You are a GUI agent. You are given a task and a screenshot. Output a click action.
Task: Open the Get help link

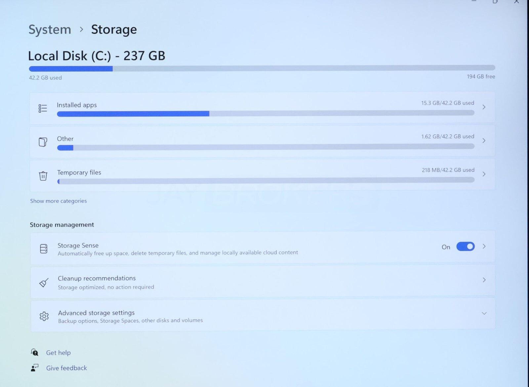coord(59,353)
